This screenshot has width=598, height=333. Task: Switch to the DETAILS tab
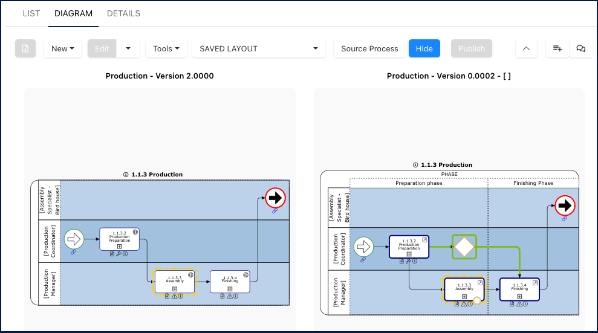pyautogui.click(x=123, y=13)
